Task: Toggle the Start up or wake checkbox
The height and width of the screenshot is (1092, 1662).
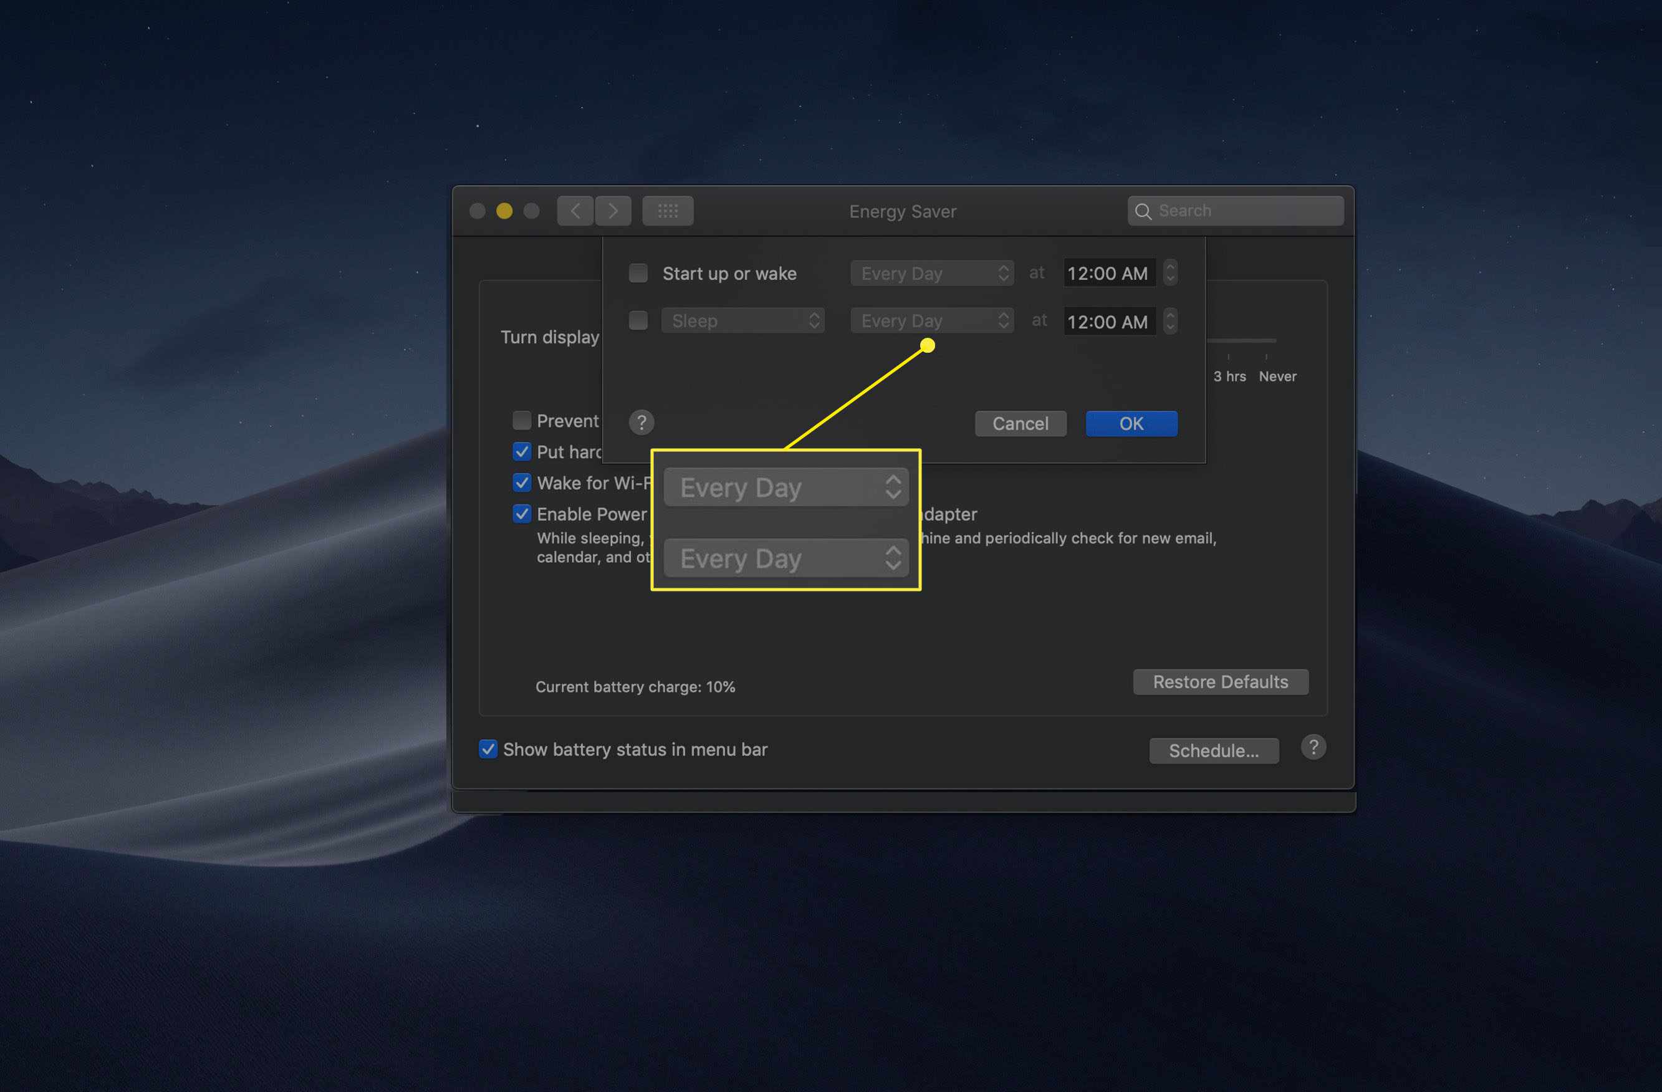Action: (635, 272)
